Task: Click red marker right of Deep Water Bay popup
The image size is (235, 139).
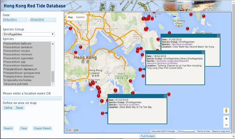Action: coord(169,94)
